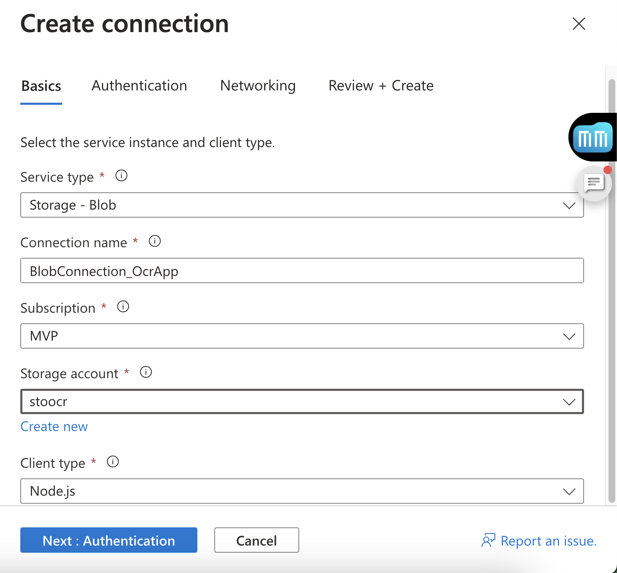The width and height of the screenshot is (617, 573).
Task: Switch to the Basics tab
Action: click(x=41, y=86)
